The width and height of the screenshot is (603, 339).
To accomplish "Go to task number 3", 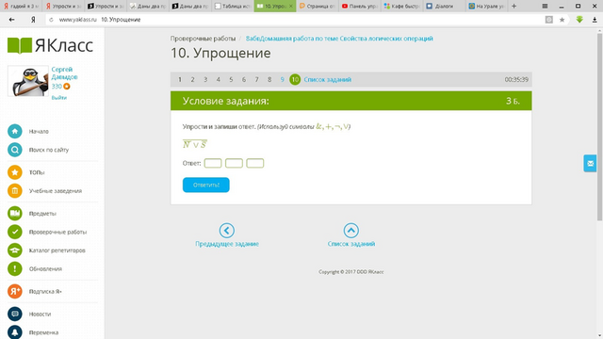I will (205, 79).
